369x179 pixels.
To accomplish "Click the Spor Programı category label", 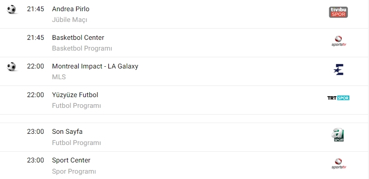I will tap(74, 171).
